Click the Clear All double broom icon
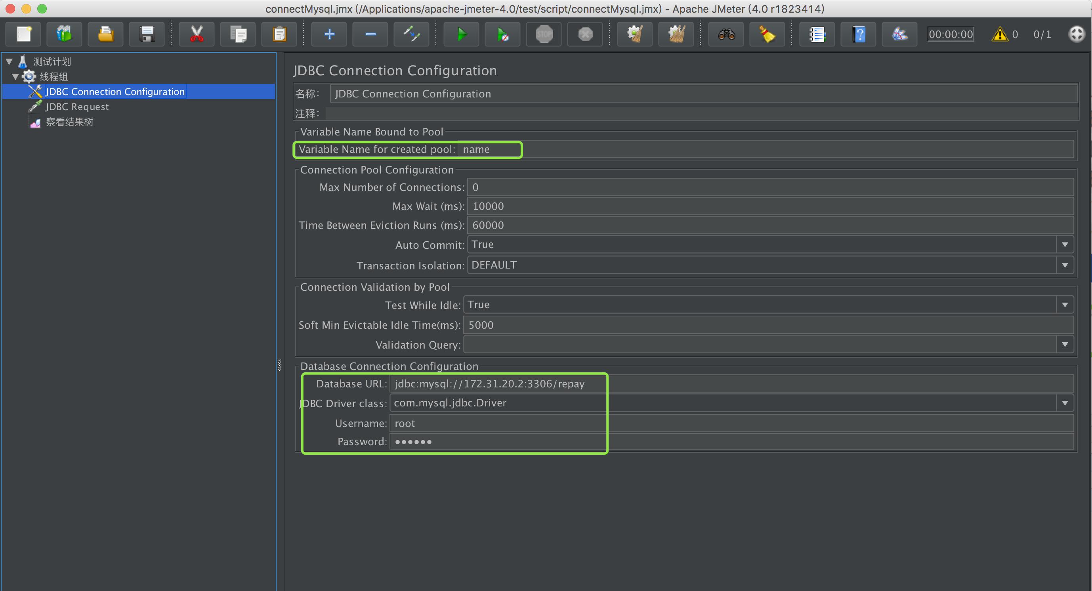1092x591 pixels. 676,34
